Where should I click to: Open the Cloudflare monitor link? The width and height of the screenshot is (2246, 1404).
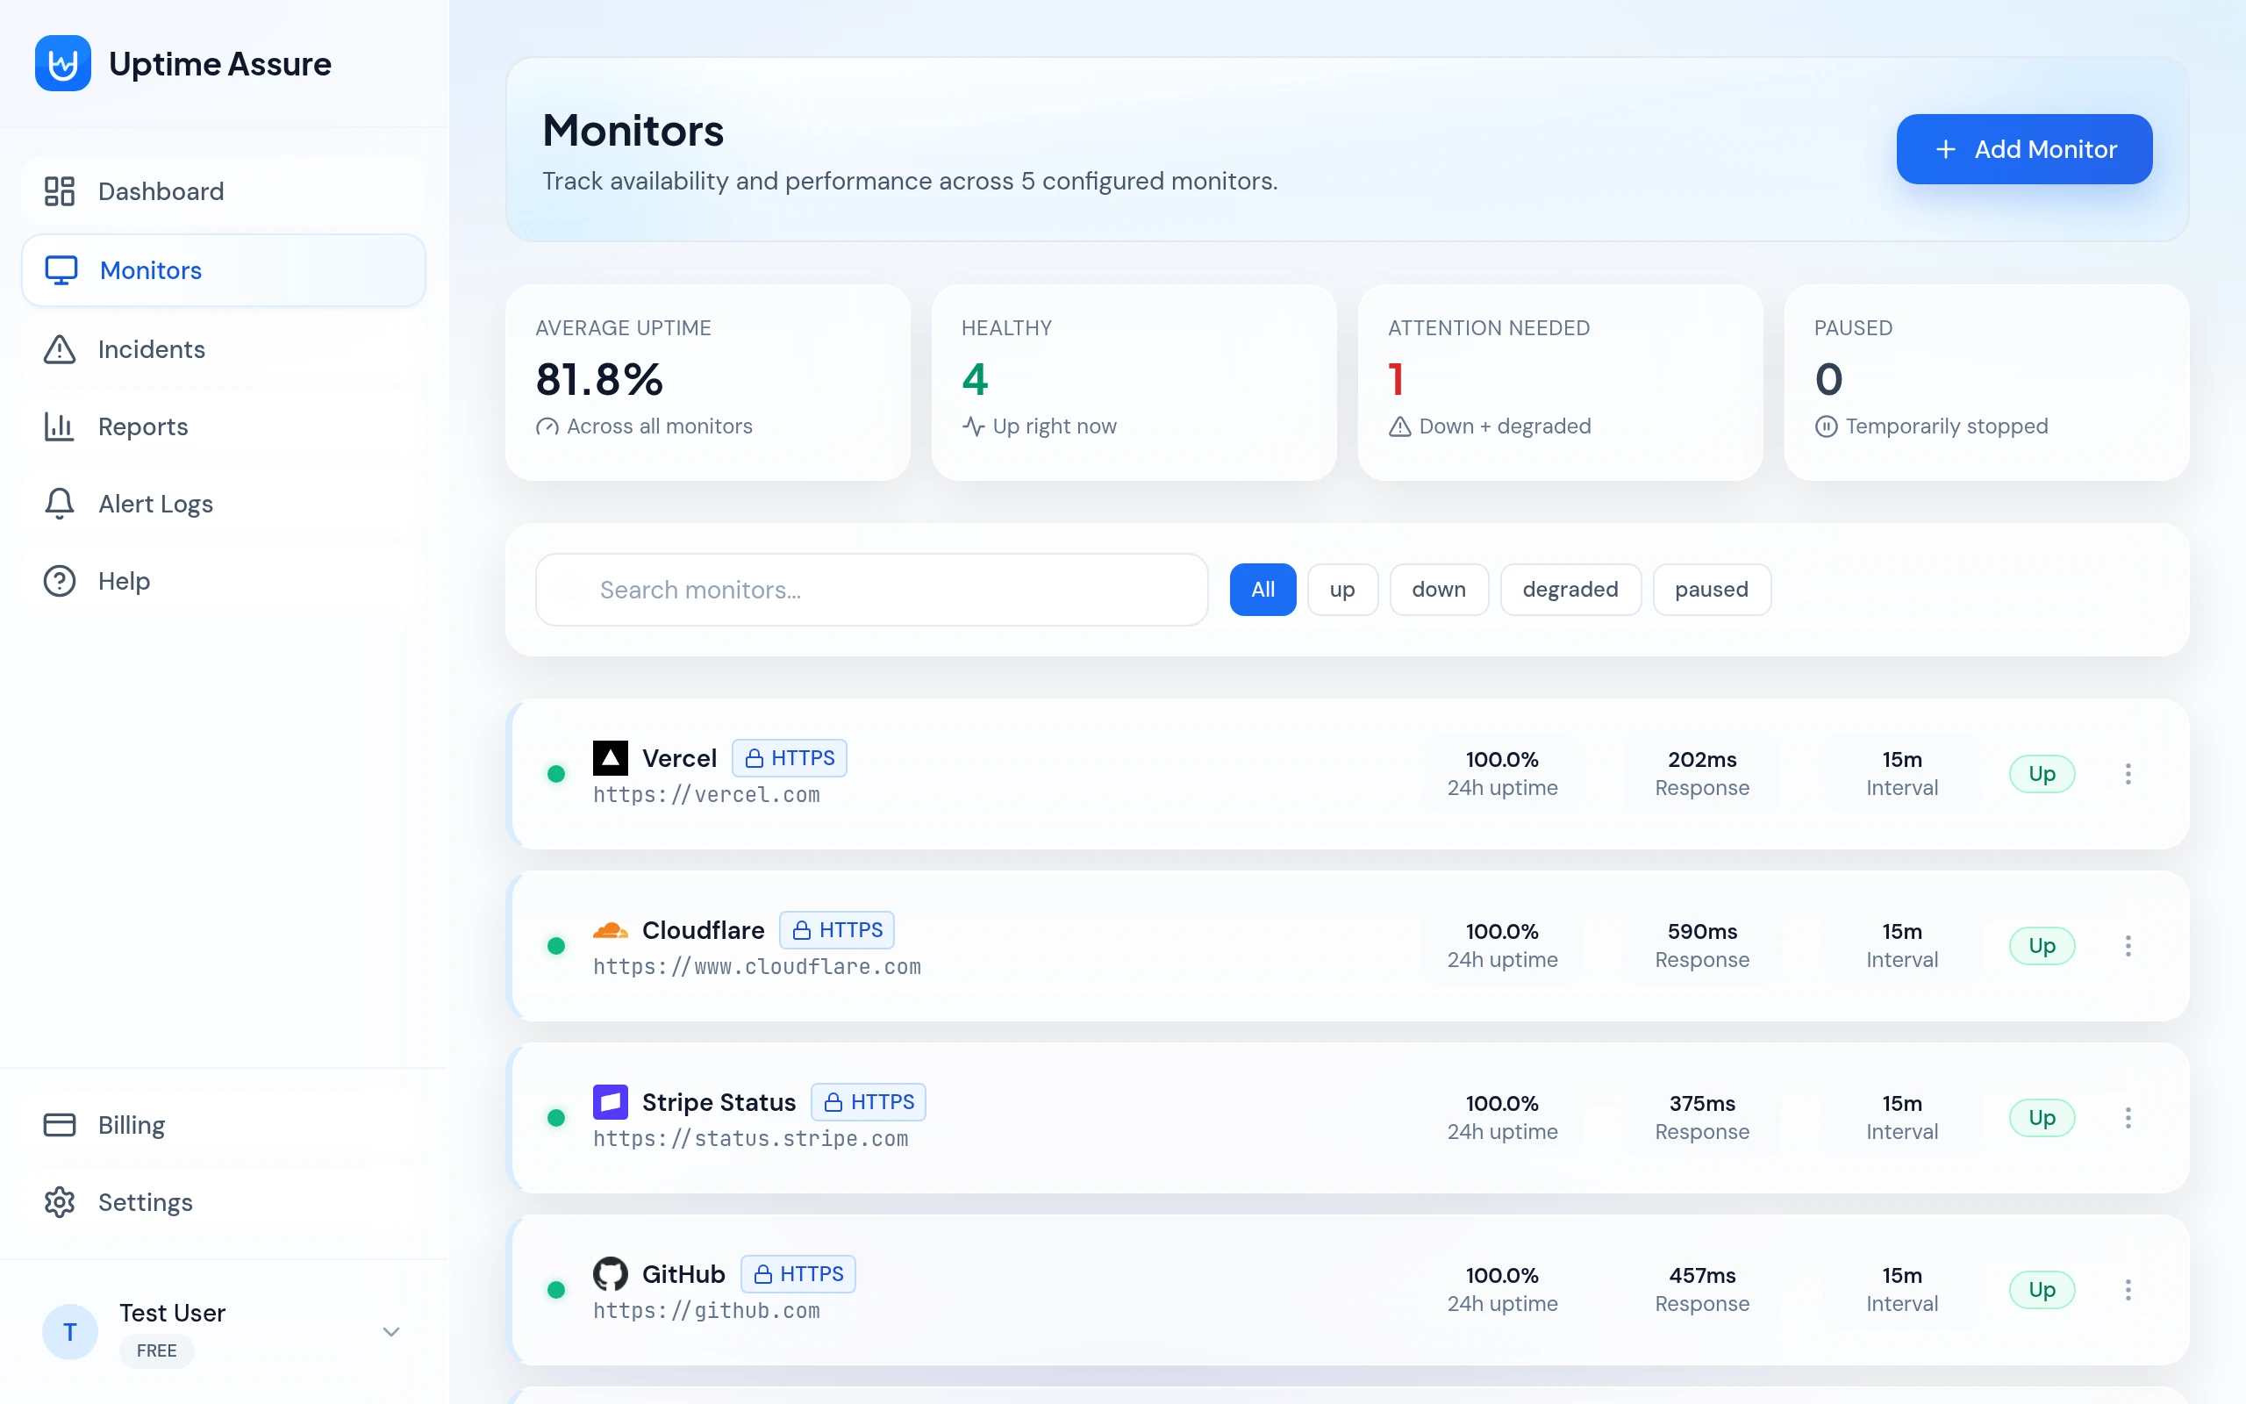757,967
